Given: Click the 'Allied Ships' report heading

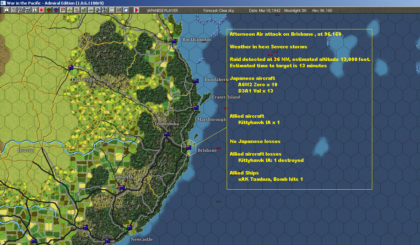Looking at the screenshot, I should click(x=244, y=173).
